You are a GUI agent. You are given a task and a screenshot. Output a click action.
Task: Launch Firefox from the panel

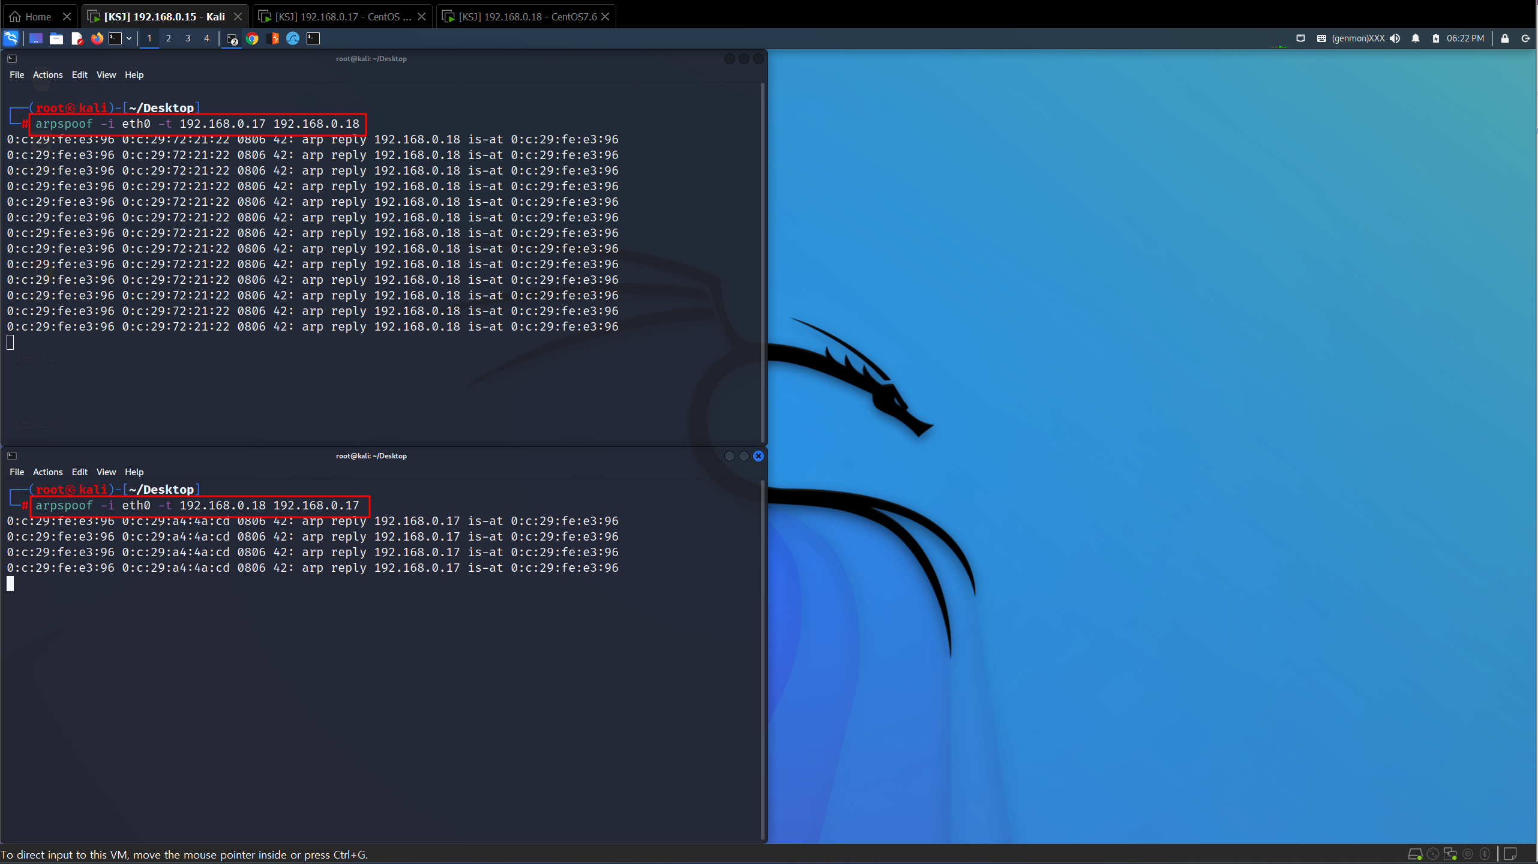[97, 38]
